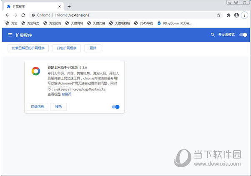
Task: Open 详细信息 for the extension
Action: pyautogui.click(x=37, y=107)
